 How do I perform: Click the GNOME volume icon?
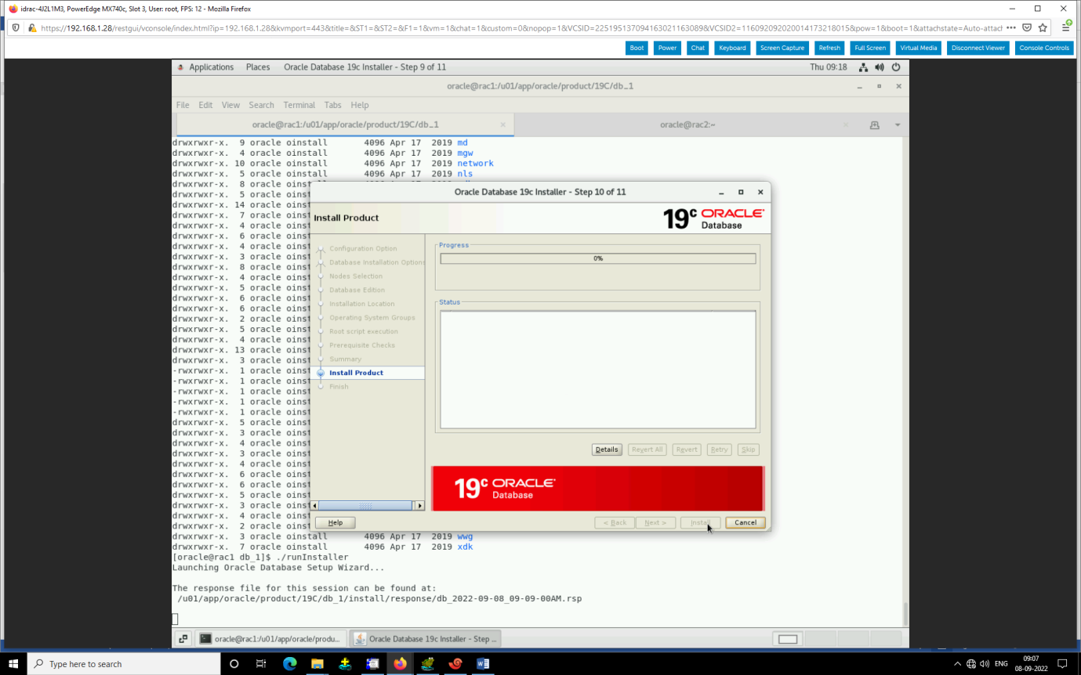point(880,67)
